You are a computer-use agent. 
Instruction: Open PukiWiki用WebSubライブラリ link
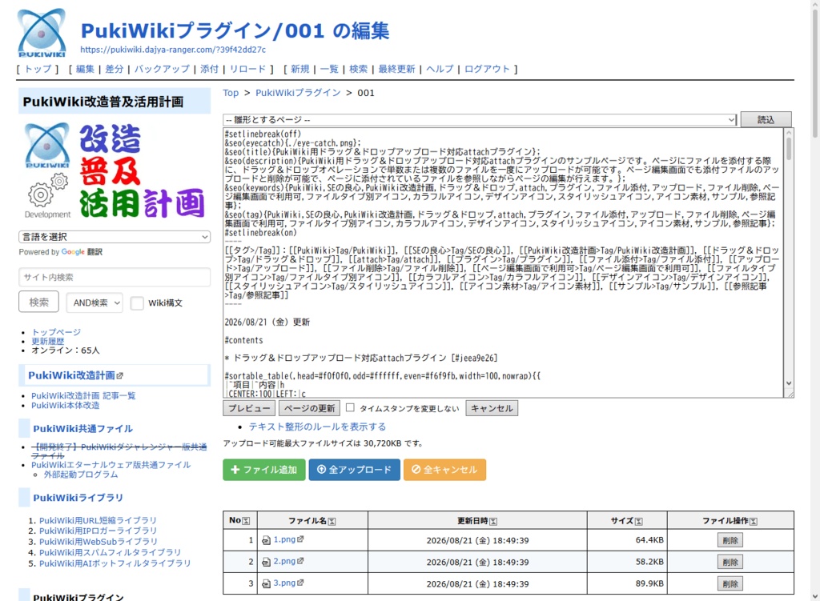pos(98,542)
